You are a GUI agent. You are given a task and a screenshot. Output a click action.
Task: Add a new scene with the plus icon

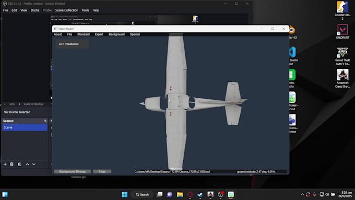coord(5,164)
